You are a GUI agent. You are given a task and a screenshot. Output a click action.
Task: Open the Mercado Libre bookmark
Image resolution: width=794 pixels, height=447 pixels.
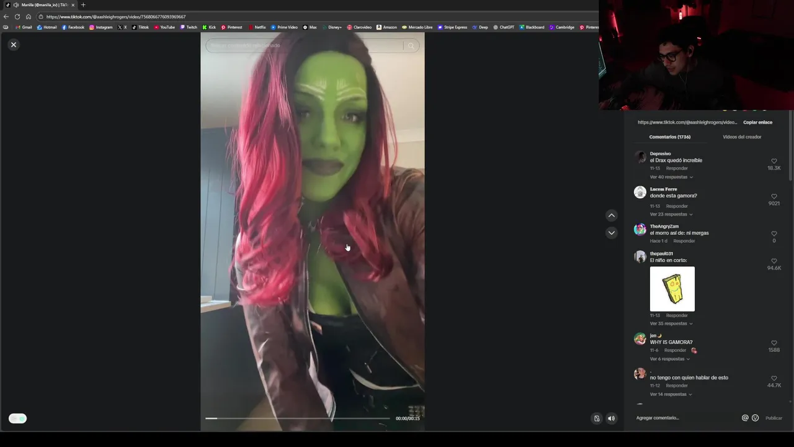coord(417,27)
